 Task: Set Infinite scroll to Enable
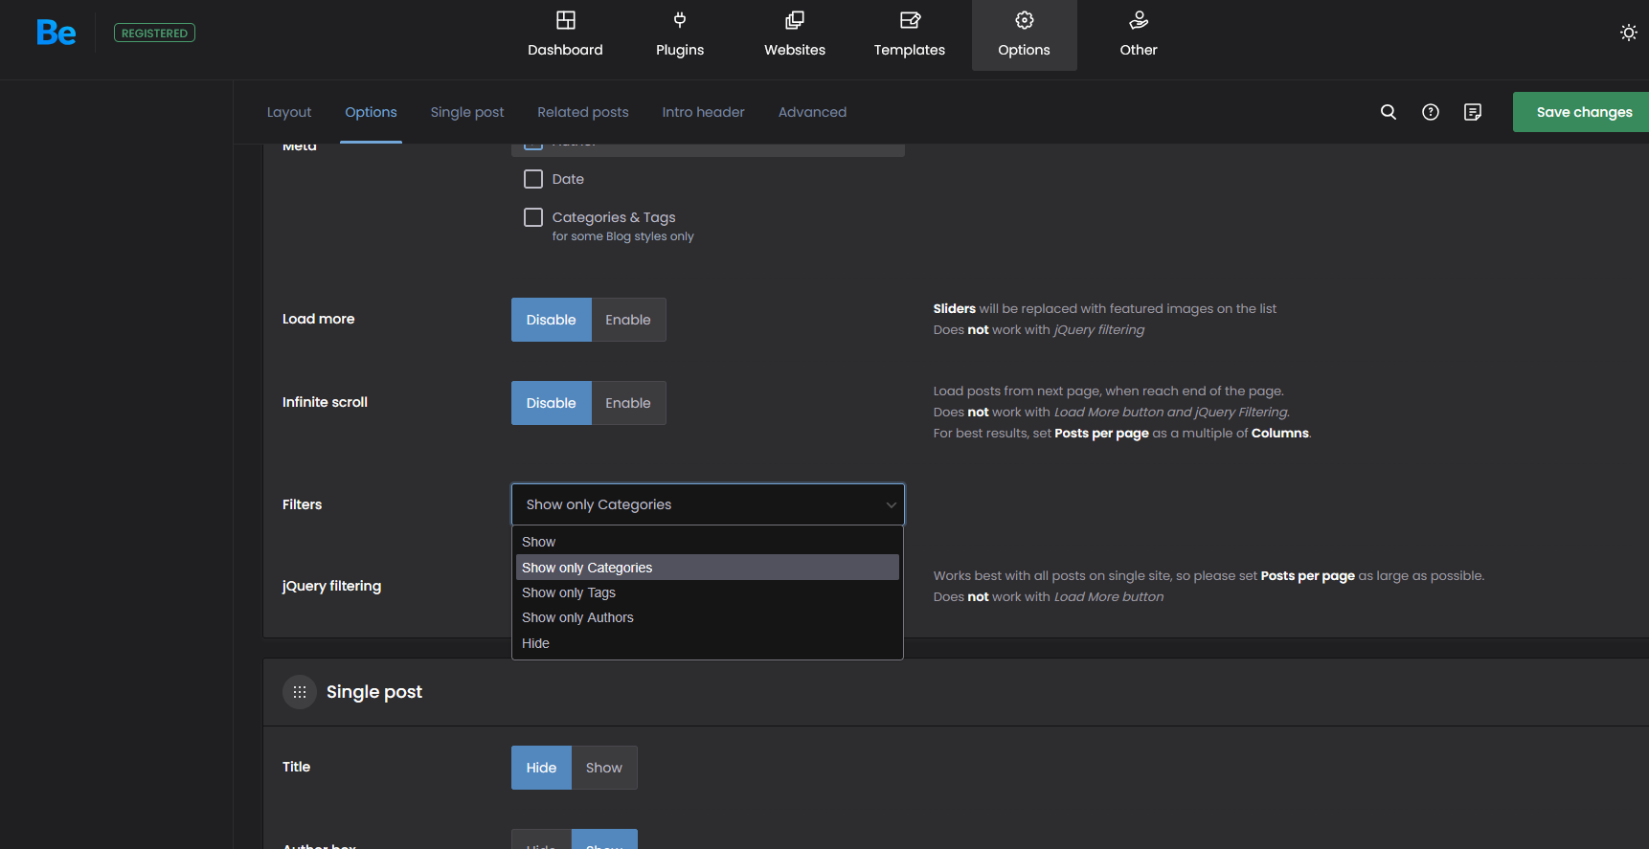point(627,403)
